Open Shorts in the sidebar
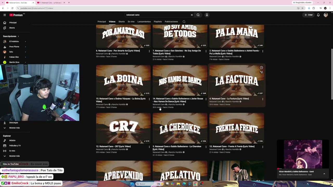 pos(12,28)
